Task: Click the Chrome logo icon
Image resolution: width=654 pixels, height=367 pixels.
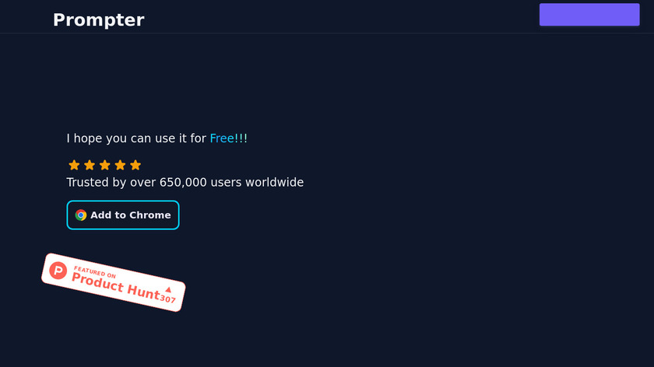Action: (x=81, y=215)
